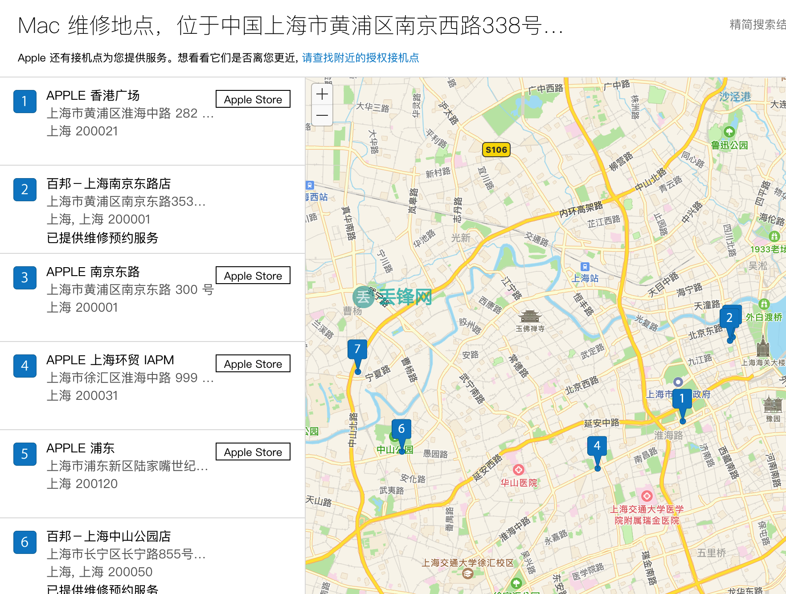786x594 pixels.
Task: Click the 外白渡桥 landmark icon
Action: coord(764,304)
